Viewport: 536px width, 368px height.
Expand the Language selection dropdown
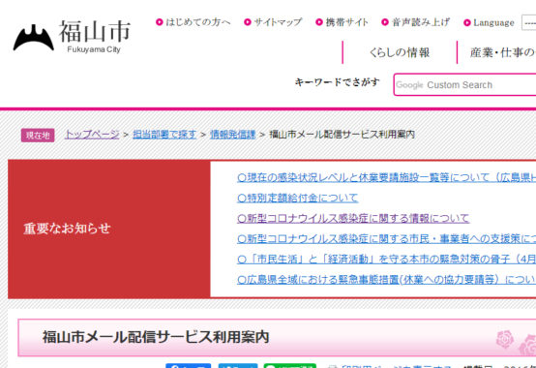[529, 22]
